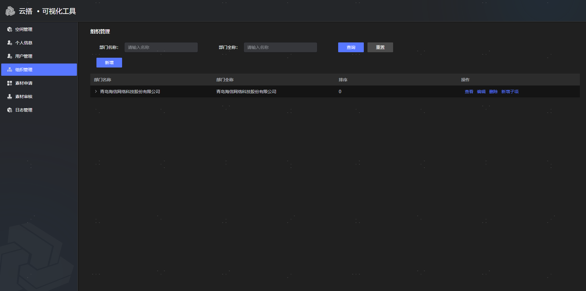Click the 编辑 link for the department
Image resolution: width=586 pixels, height=291 pixels.
click(x=481, y=92)
